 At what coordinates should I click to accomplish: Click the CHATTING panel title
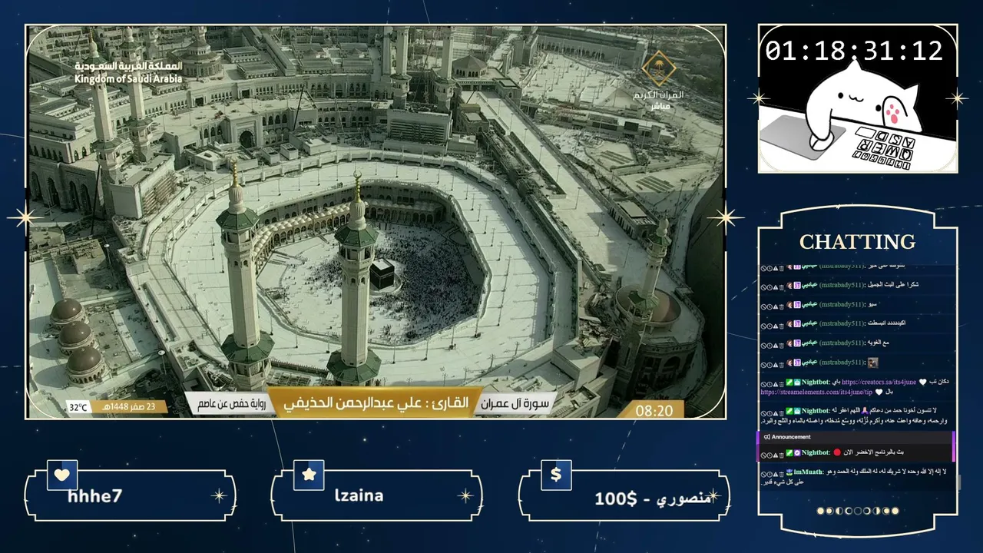coord(857,242)
